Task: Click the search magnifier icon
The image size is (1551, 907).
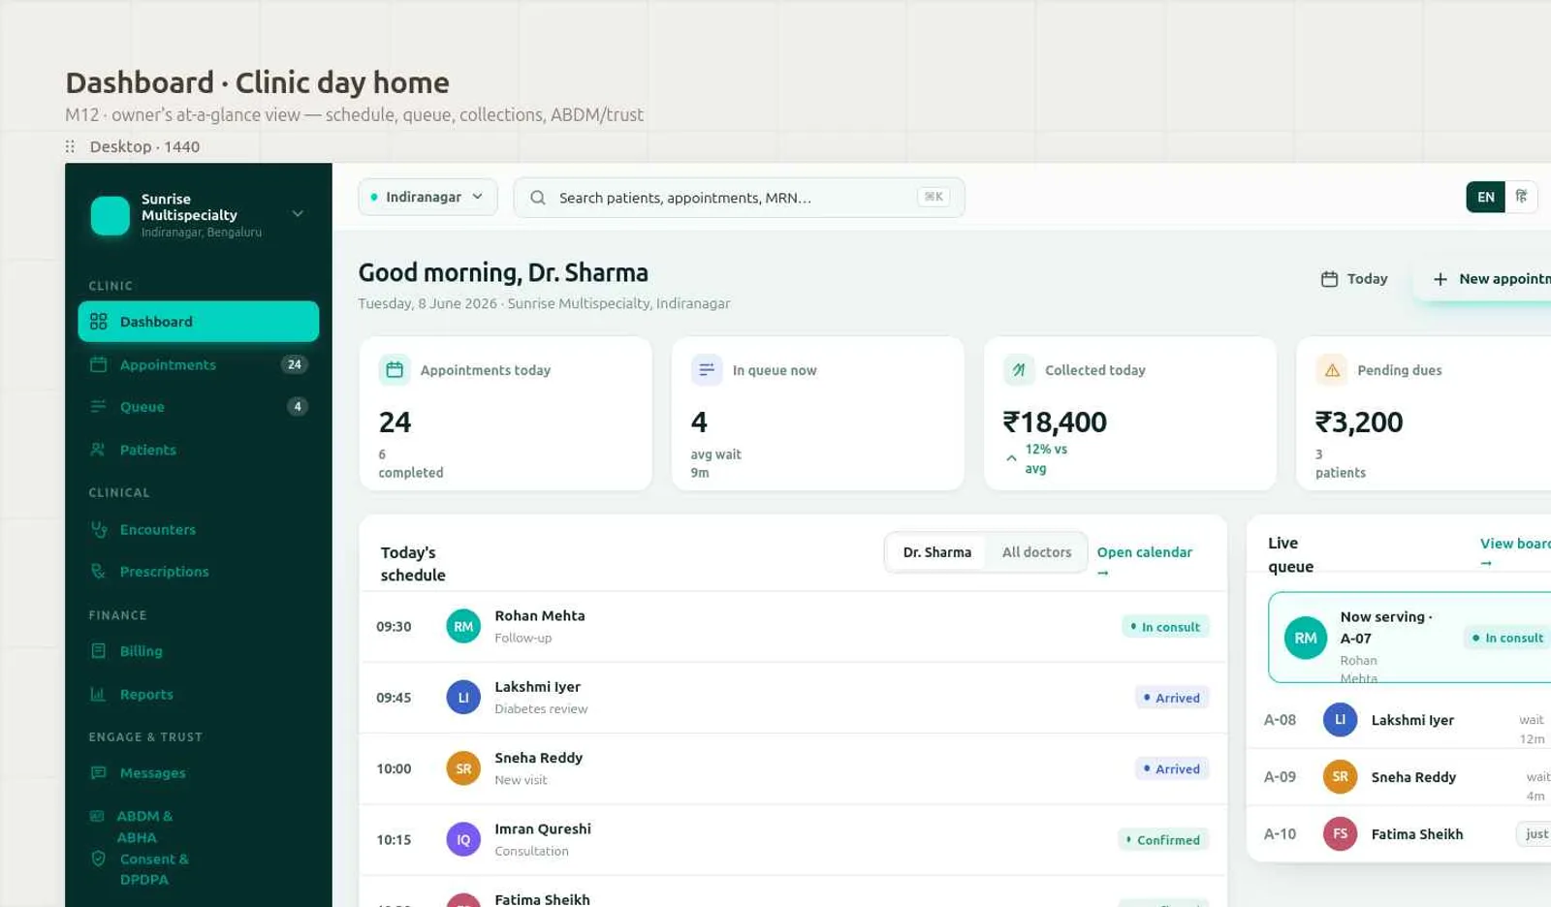Action: coord(537,198)
